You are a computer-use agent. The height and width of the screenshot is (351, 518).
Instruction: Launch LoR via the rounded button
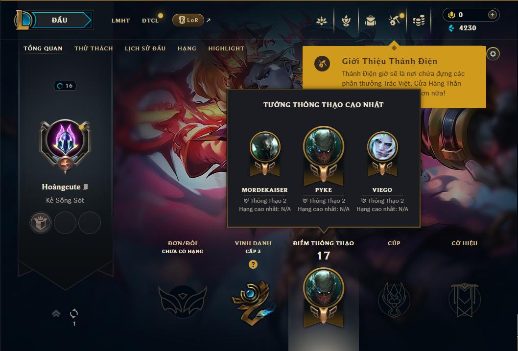pyautogui.click(x=188, y=20)
